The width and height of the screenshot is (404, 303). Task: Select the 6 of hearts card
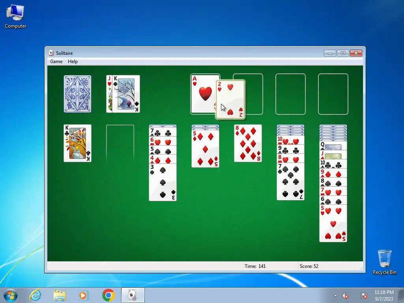163,141
